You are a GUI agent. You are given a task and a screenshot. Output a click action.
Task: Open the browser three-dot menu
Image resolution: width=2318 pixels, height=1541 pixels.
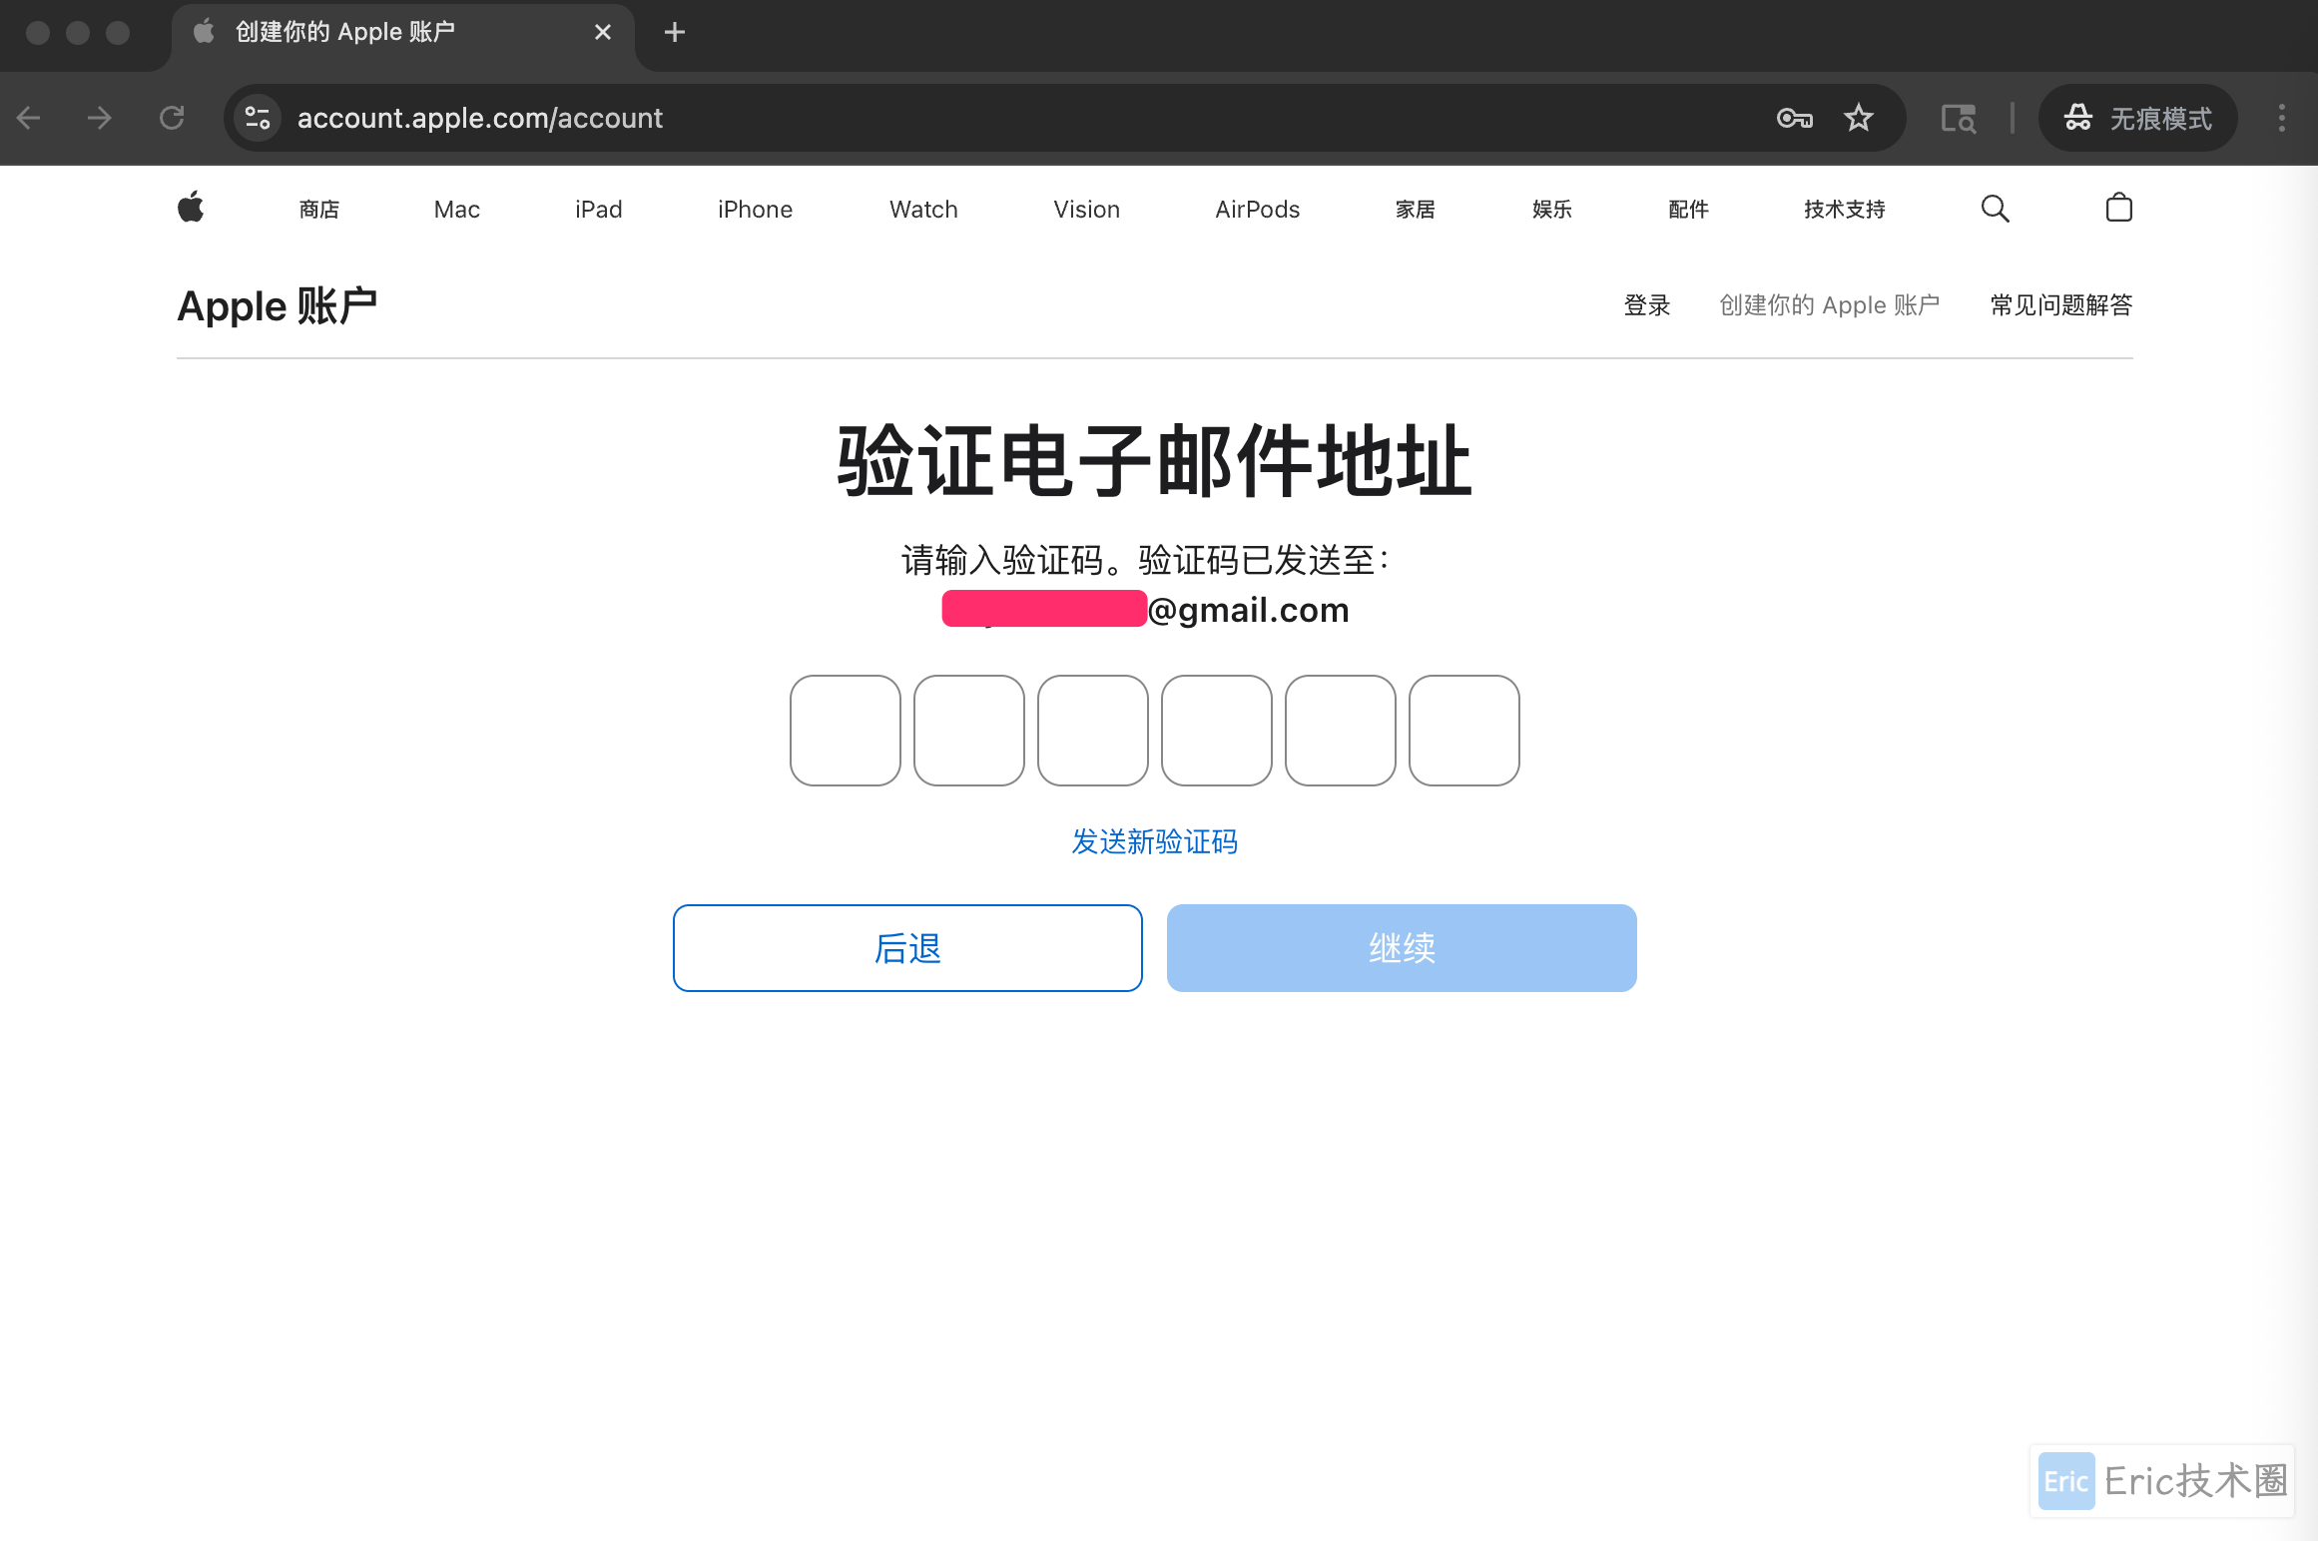[2282, 118]
